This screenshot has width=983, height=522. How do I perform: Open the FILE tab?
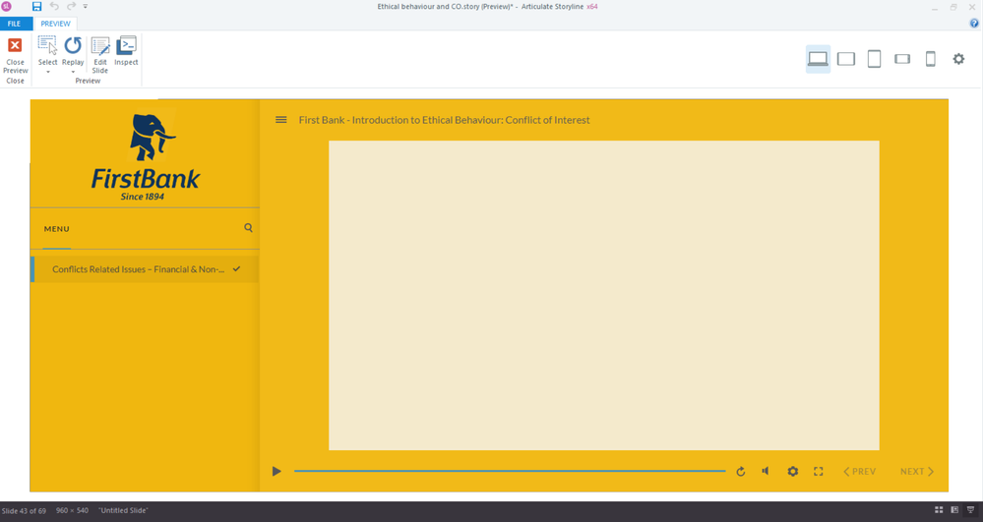click(x=14, y=24)
